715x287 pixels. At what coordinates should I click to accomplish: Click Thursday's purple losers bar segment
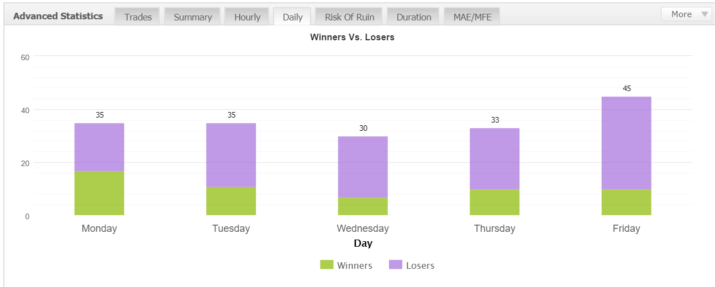pyautogui.click(x=495, y=159)
